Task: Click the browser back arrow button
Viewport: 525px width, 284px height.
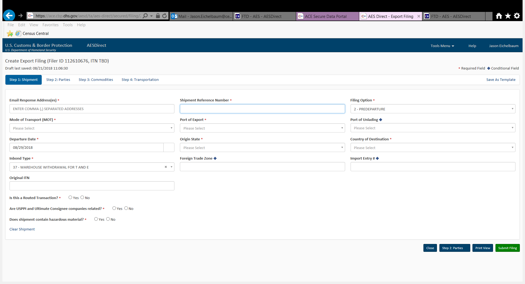Action: (9, 16)
